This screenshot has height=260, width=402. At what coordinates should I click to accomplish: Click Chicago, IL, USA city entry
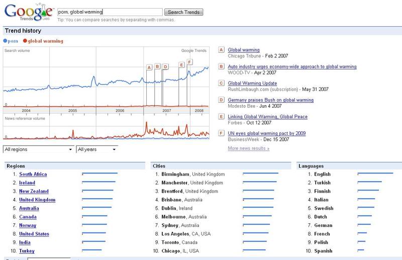click(180, 251)
